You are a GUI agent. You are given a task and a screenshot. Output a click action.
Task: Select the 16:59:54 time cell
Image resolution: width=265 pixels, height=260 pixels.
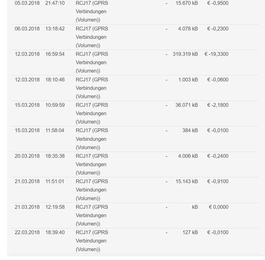(x=55, y=54)
